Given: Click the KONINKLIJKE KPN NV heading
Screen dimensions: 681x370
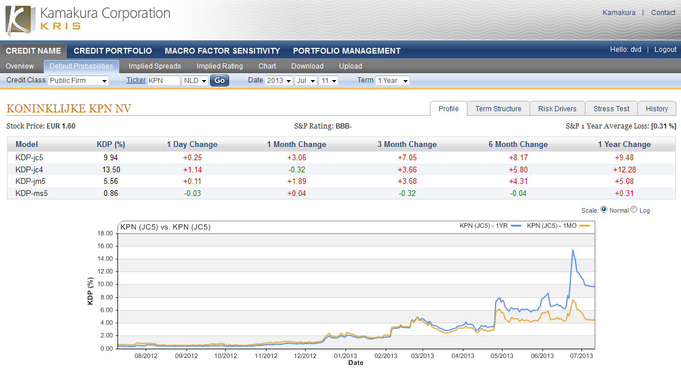Looking at the screenshot, I should [69, 108].
